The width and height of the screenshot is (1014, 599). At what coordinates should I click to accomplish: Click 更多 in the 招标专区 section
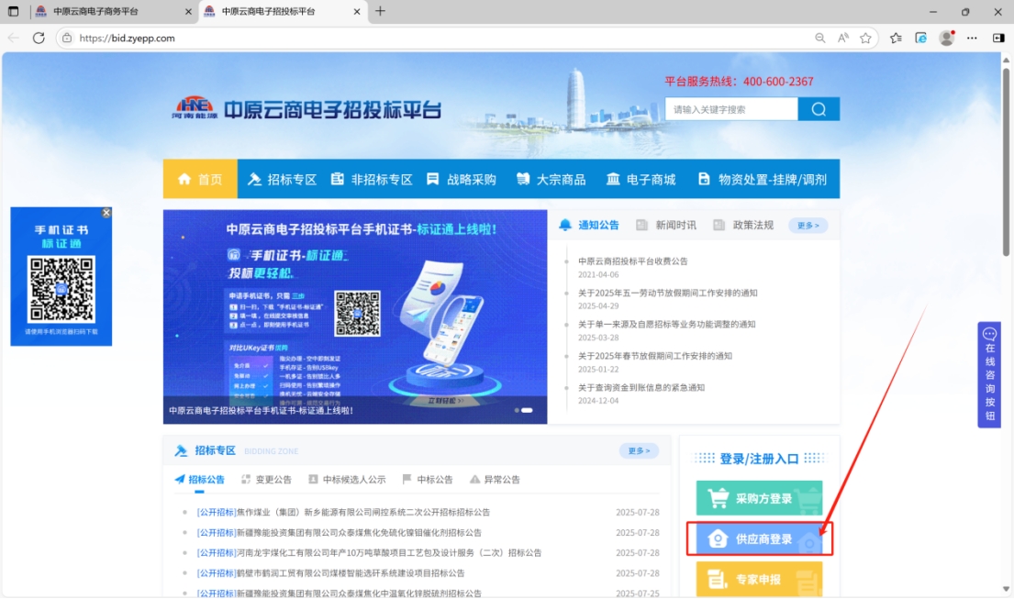click(639, 451)
